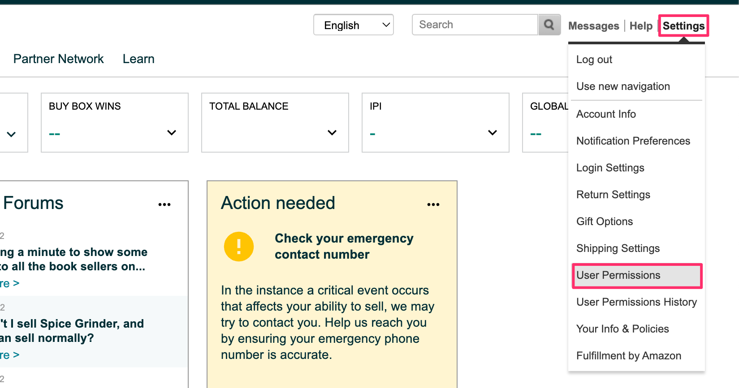Image resolution: width=739 pixels, height=388 pixels.
Task: Open Shipping Settings from the menu
Action: [x=618, y=248]
